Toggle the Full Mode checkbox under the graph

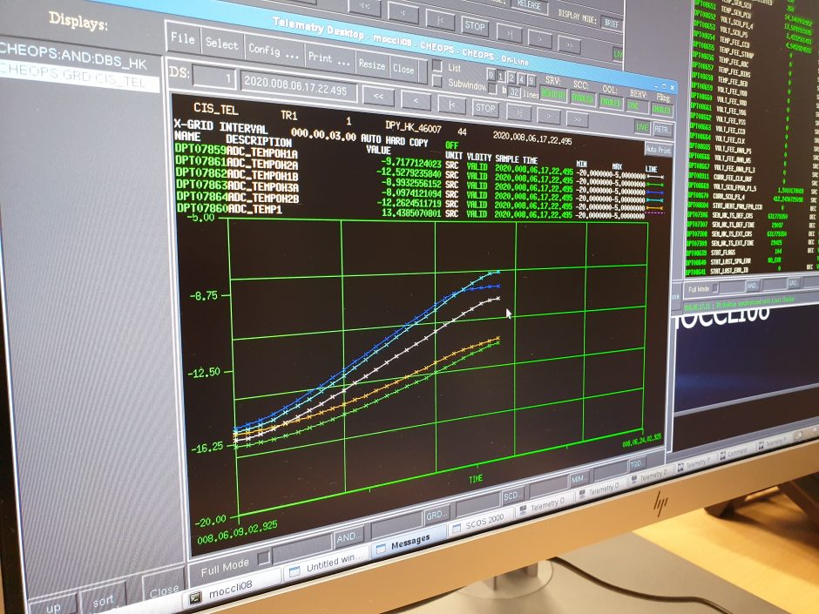pyautogui.click(x=264, y=557)
